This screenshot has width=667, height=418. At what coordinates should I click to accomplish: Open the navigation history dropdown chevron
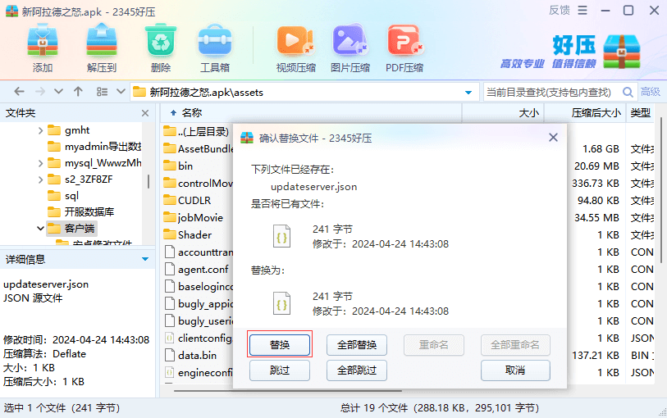[59, 92]
